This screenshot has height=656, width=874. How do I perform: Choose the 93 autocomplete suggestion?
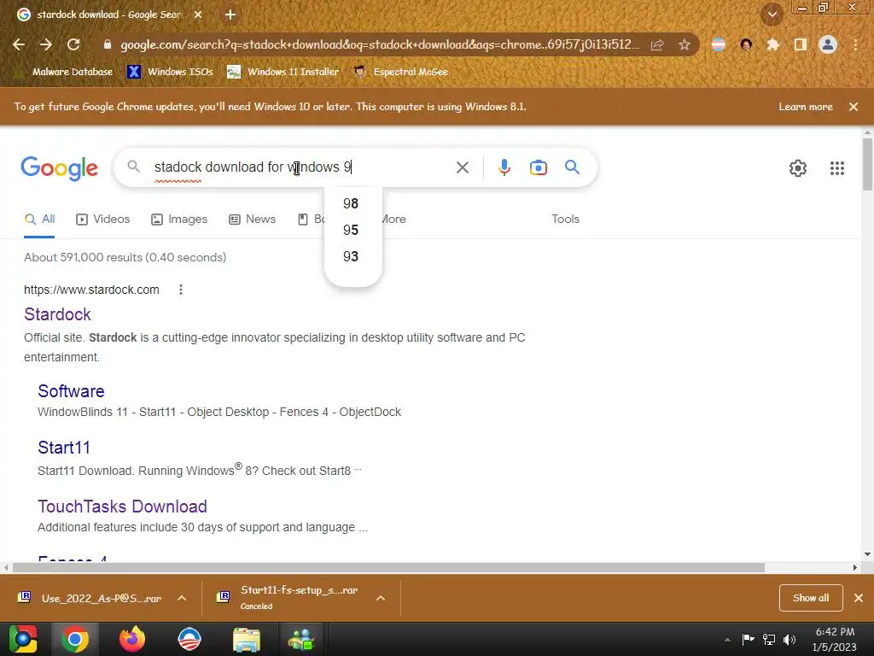click(x=353, y=256)
